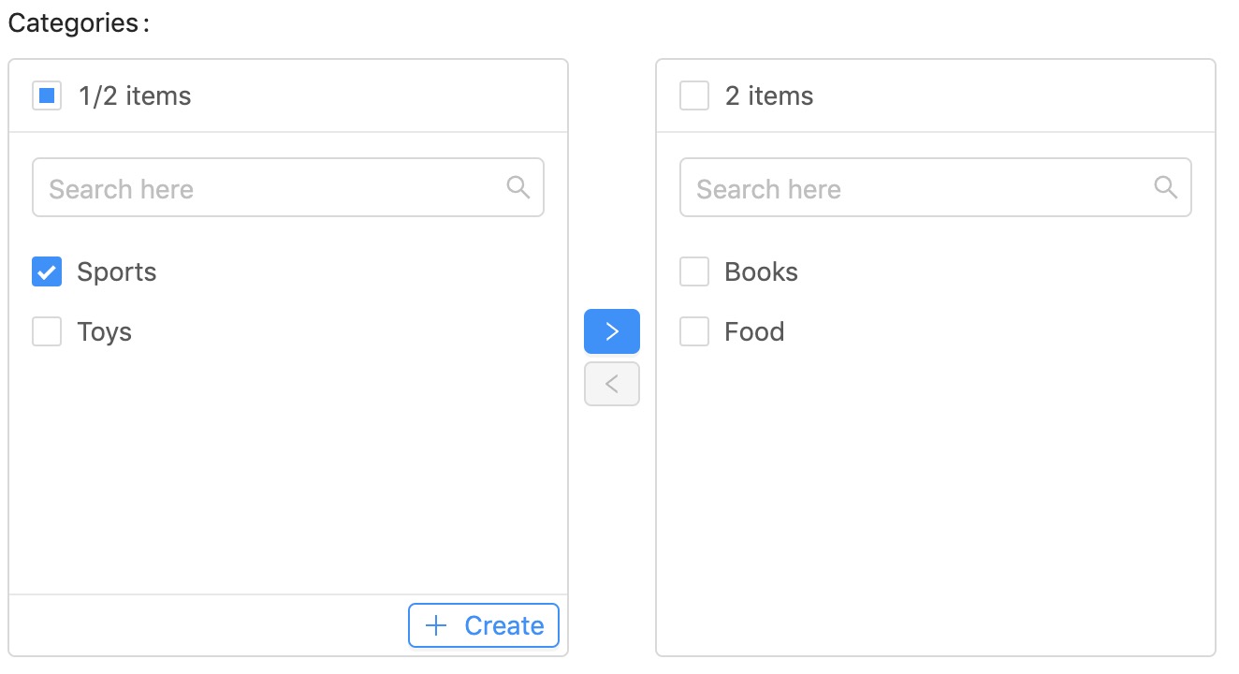Viewport: 1239px width, 674px height.
Task: Check the Food checkbox
Action: tap(694, 331)
